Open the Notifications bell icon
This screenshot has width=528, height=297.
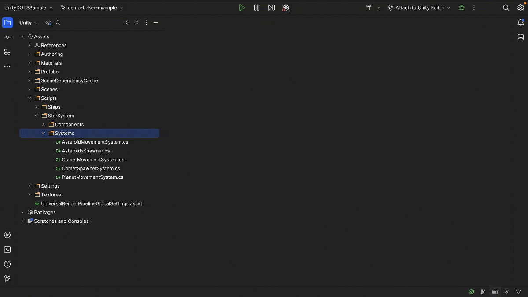521,23
